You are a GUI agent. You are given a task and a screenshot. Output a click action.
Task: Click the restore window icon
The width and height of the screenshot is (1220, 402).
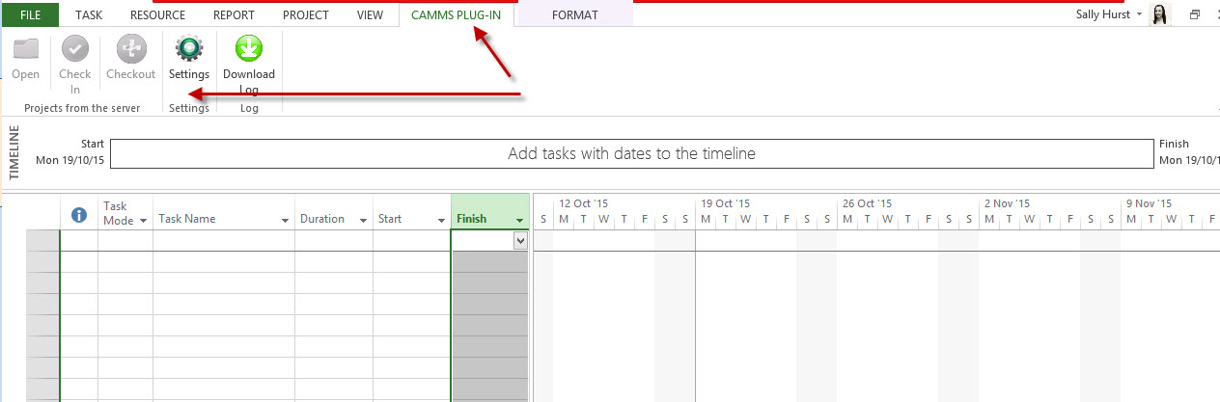coord(1195,14)
